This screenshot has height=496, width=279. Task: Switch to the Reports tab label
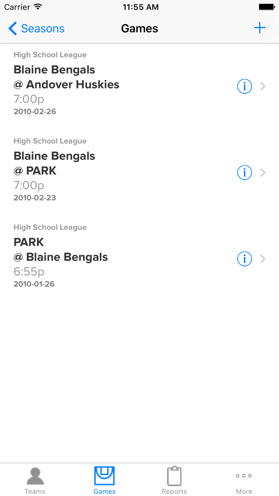(x=174, y=492)
